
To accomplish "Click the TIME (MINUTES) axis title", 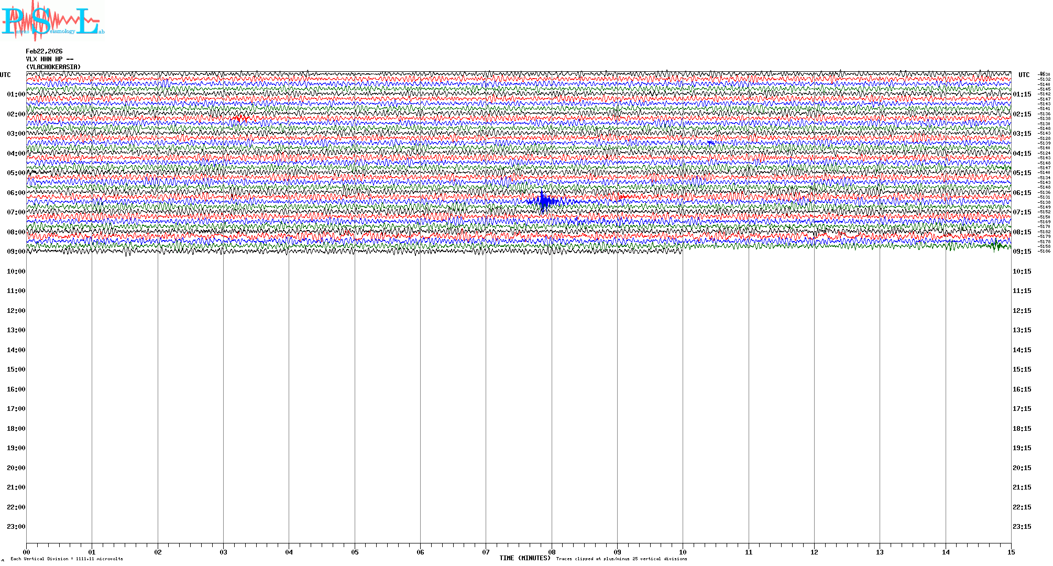I will point(524,558).
